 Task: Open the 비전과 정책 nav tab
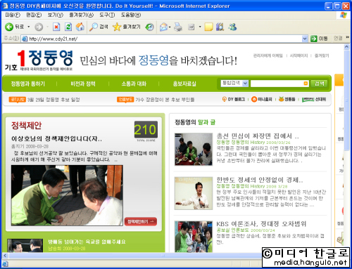pyautogui.click(x=83, y=84)
